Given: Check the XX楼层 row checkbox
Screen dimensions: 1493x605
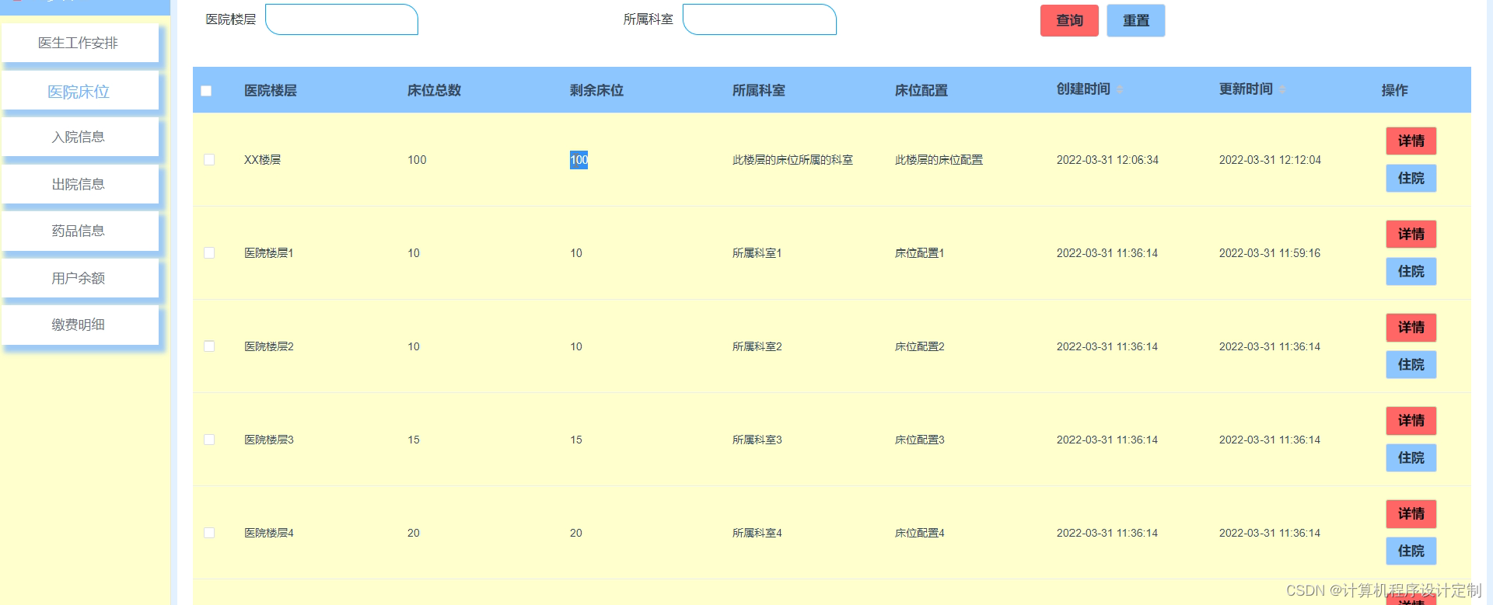Looking at the screenshot, I should click(x=209, y=160).
